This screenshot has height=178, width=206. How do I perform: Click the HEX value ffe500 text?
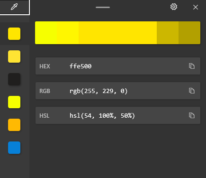81,66
